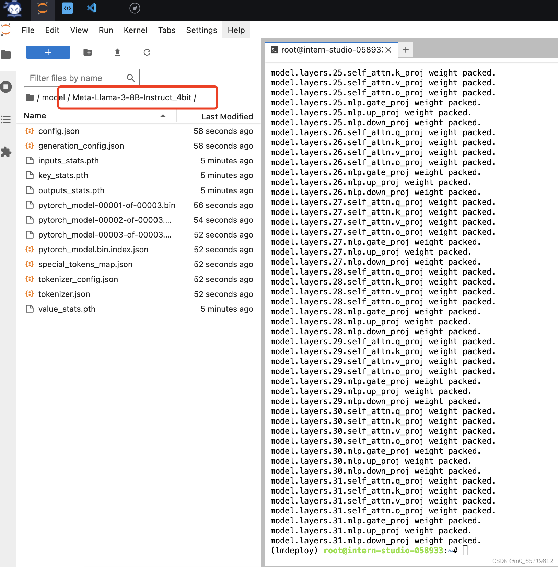The image size is (558, 567).
Task: Select the config.json file
Action: [x=59, y=131]
